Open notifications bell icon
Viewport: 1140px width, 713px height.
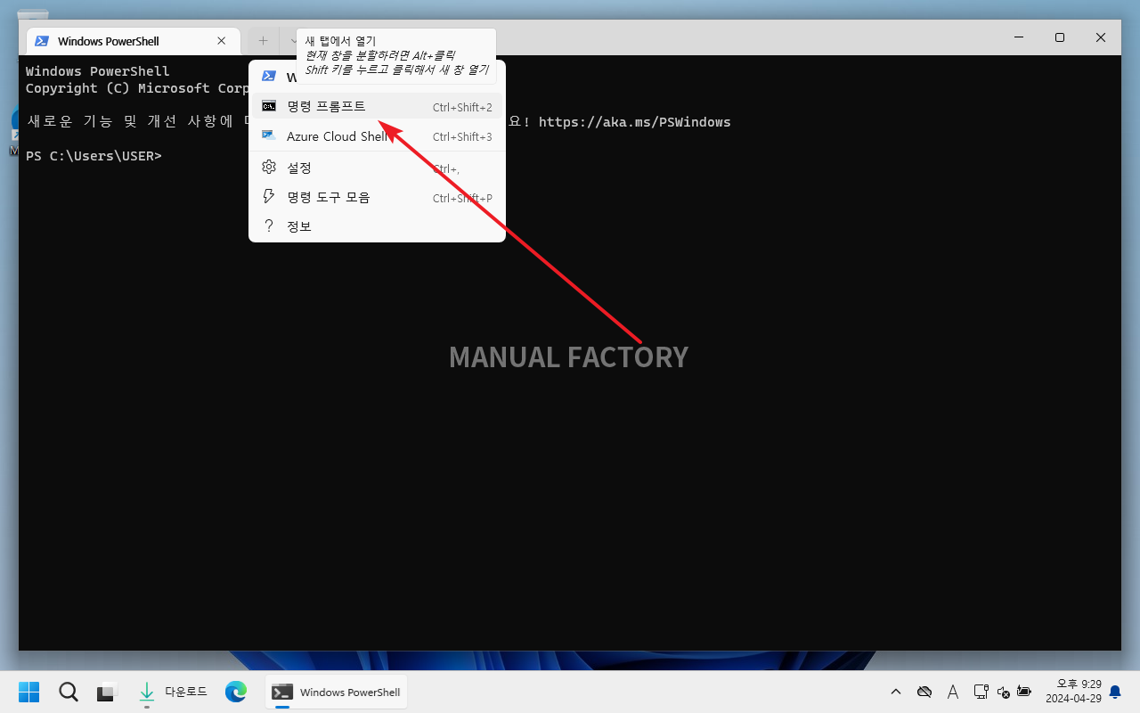click(x=1115, y=692)
